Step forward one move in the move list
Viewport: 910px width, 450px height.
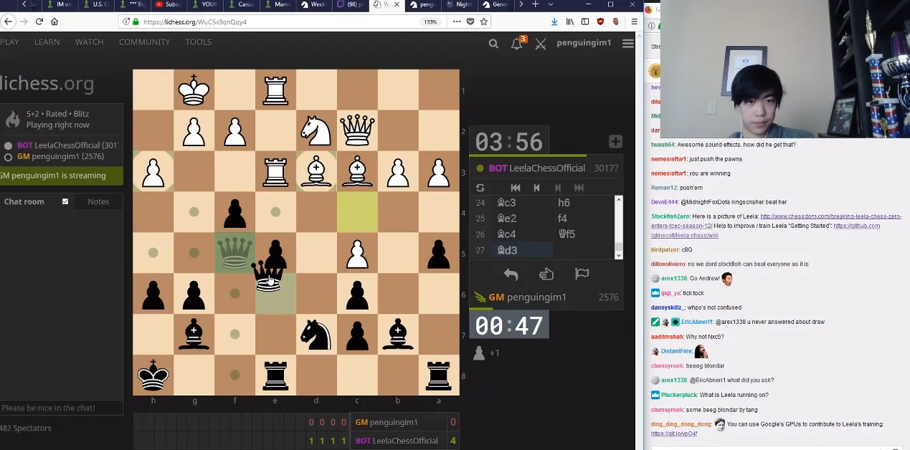558,188
